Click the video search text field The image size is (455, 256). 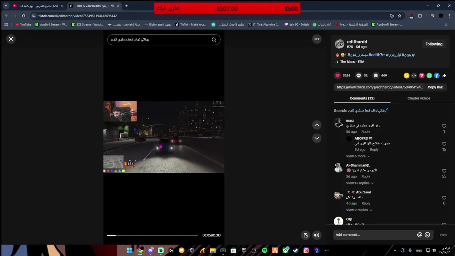click(158, 39)
